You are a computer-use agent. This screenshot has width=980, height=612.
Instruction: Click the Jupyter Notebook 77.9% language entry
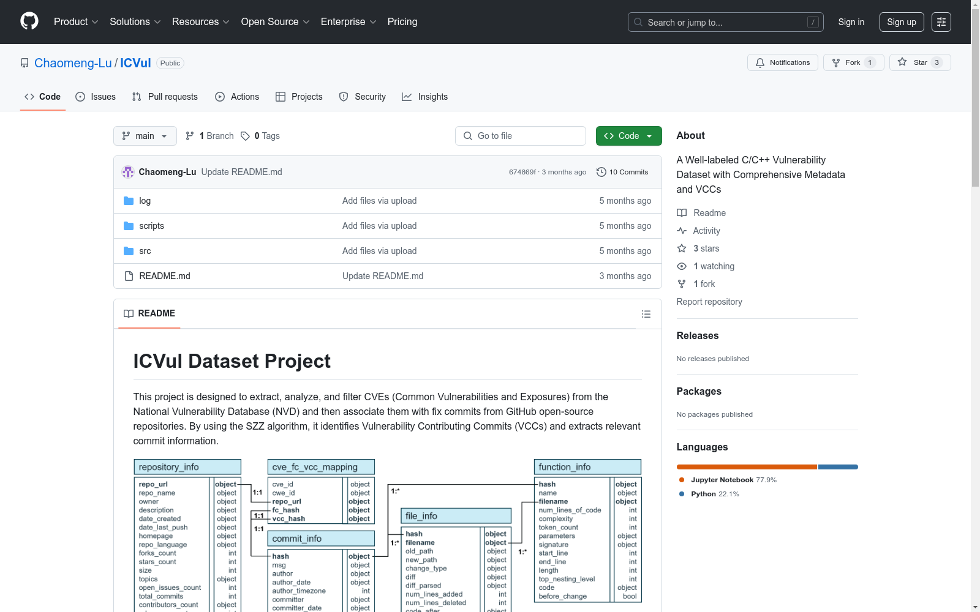point(728,480)
